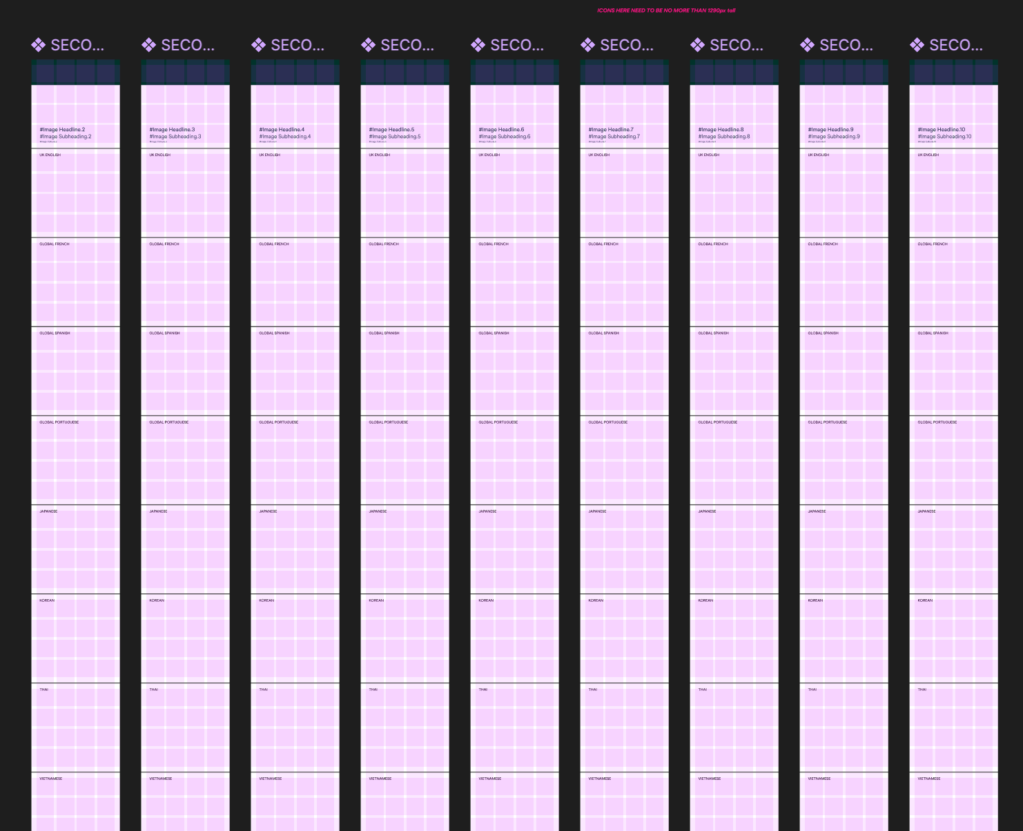Click '#Image Subheading.5' text

click(x=395, y=137)
